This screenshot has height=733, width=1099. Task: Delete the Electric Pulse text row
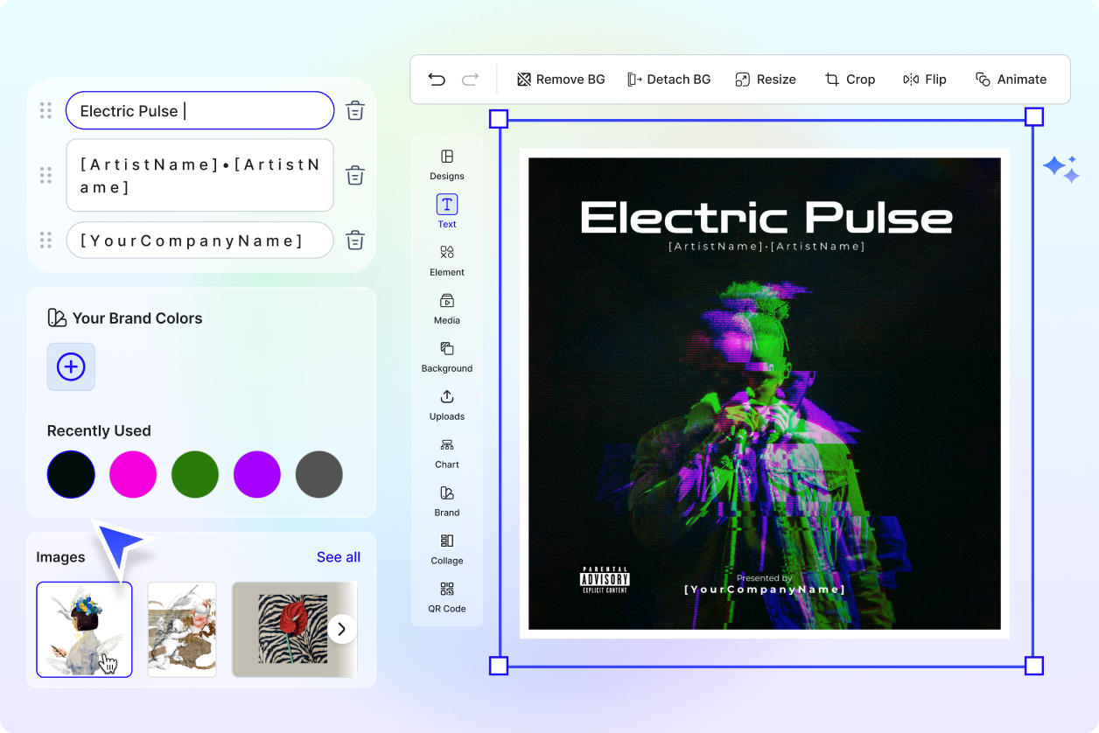(354, 111)
